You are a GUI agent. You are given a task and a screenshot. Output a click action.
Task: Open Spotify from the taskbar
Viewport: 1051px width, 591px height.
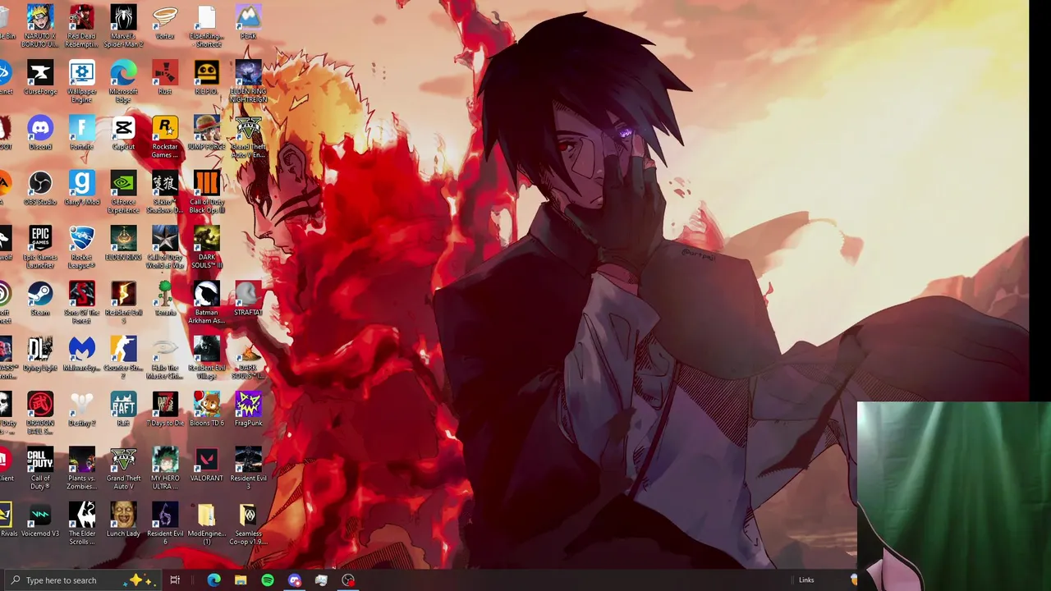click(268, 580)
